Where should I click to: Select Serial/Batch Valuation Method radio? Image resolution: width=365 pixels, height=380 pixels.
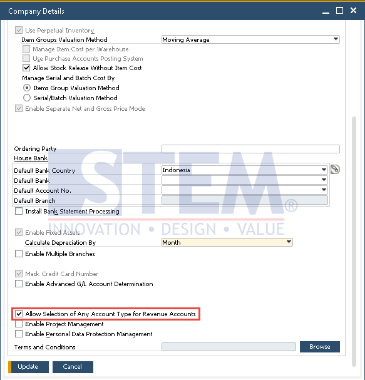(27, 98)
